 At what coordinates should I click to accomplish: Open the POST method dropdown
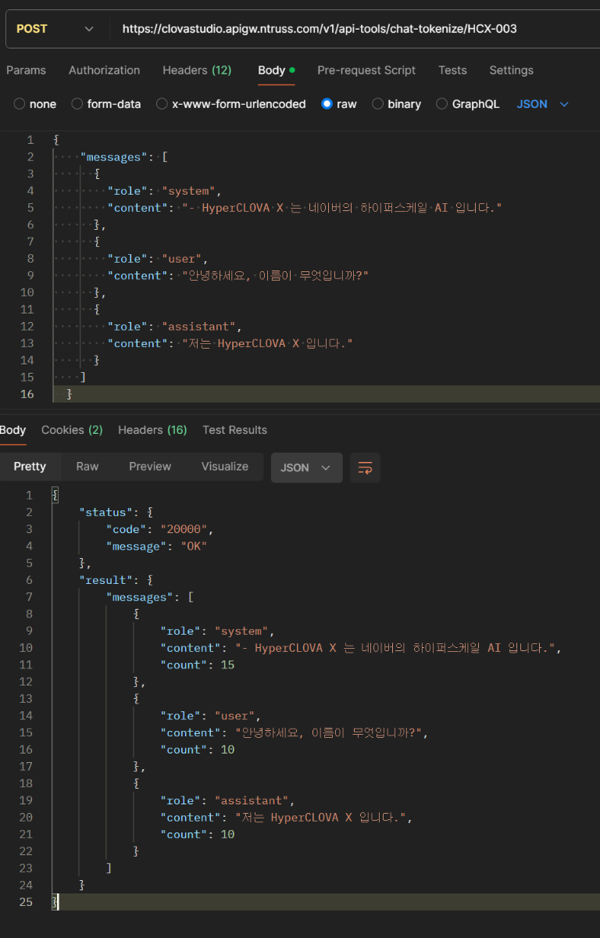55,29
